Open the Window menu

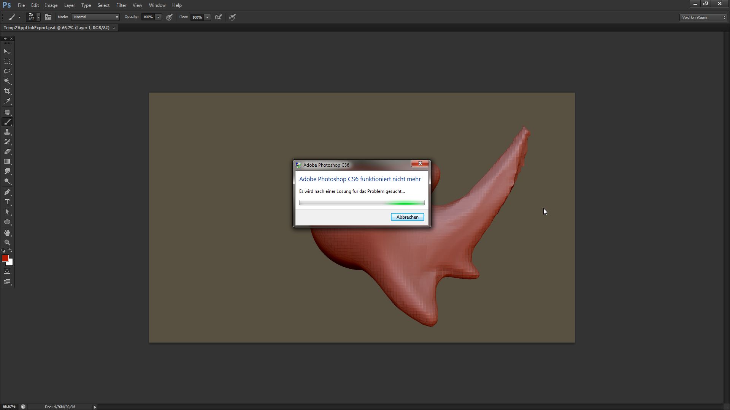[x=157, y=5]
